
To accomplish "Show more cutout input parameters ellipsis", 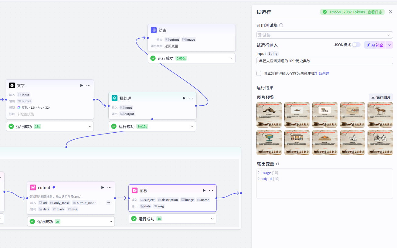I will pyautogui.click(x=108, y=203).
